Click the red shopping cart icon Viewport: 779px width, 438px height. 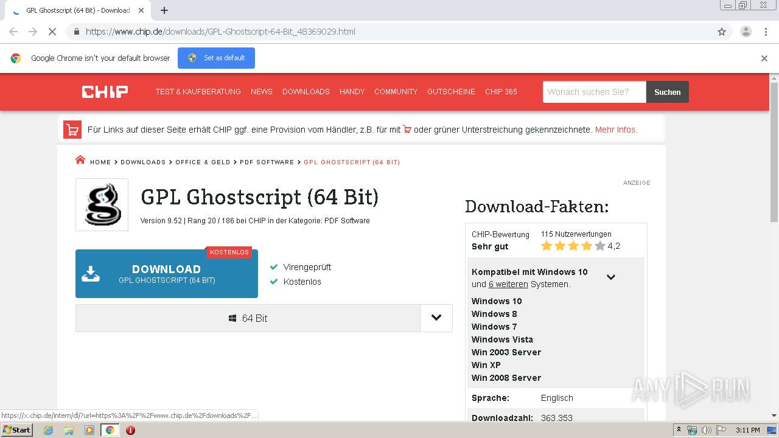72,130
